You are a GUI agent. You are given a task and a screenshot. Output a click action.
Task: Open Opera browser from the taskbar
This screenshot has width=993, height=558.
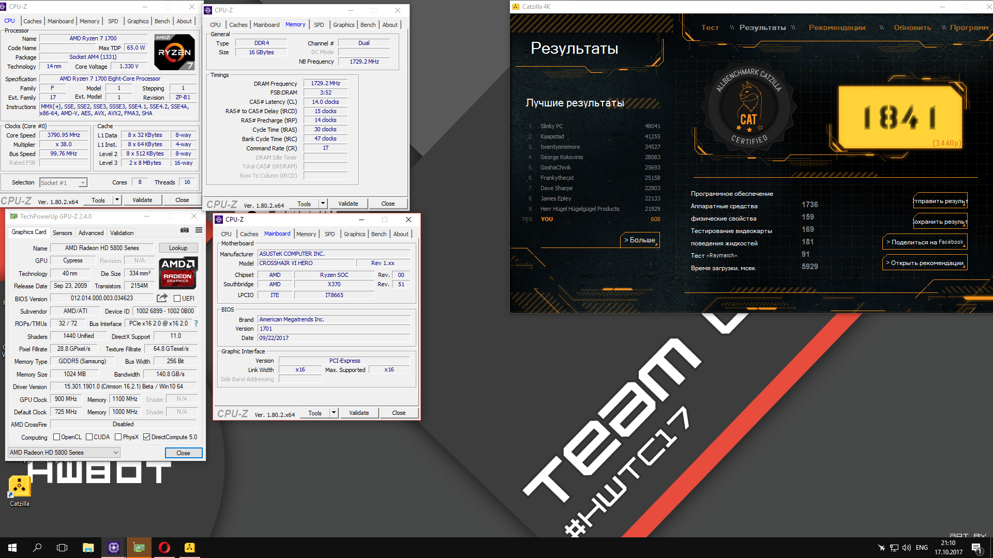click(164, 548)
